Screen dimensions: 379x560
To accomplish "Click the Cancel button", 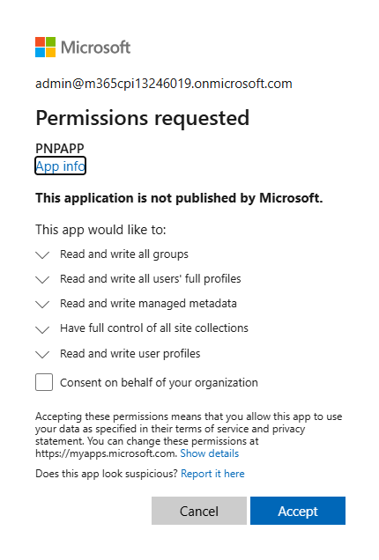I will (199, 511).
